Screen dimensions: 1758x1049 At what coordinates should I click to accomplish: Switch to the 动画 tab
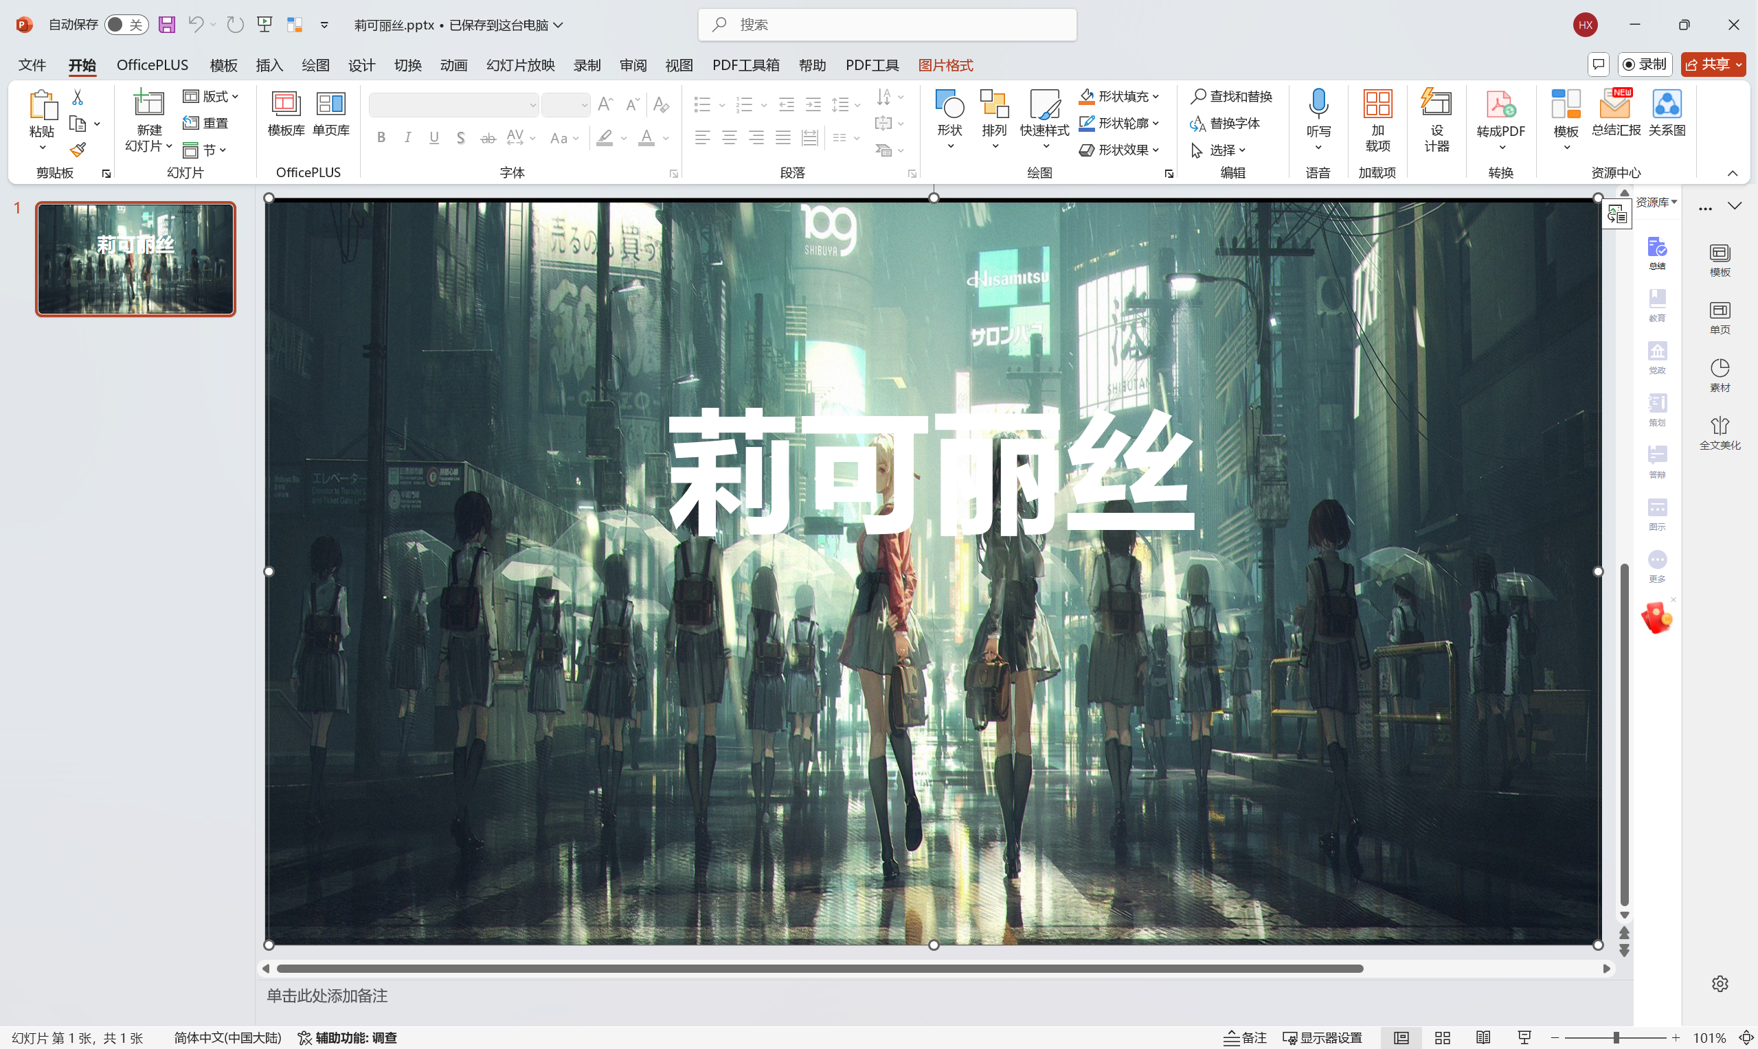(453, 65)
